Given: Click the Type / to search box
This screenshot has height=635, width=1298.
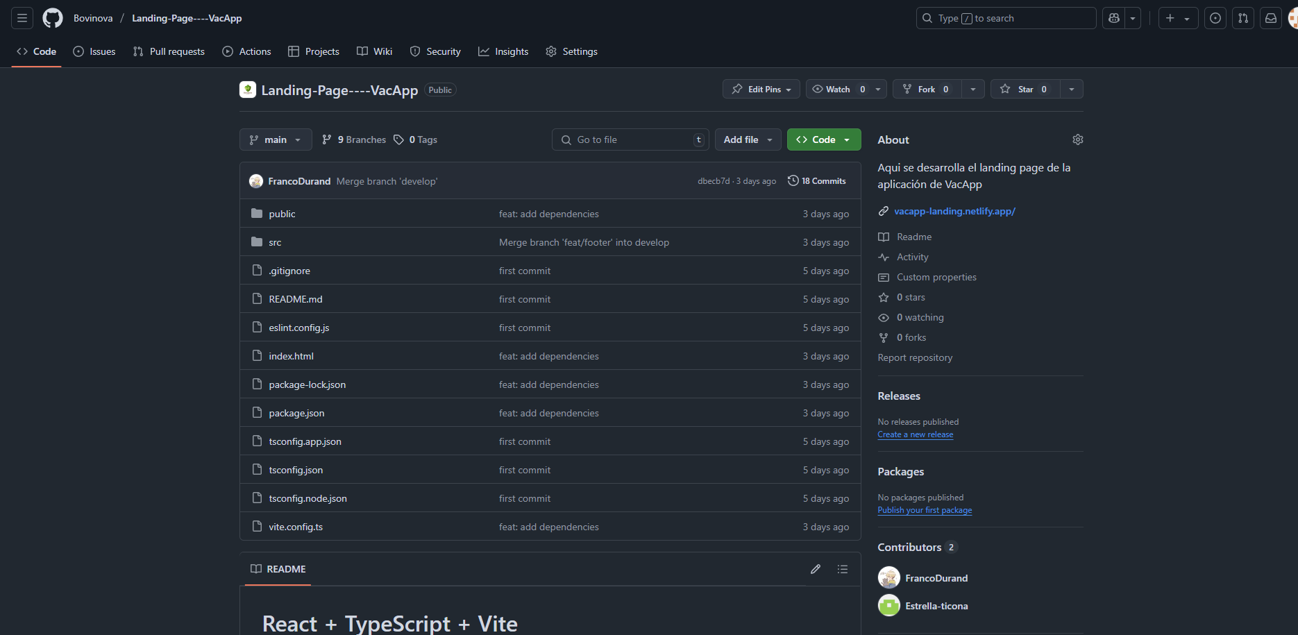Looking at the screenshot, I should (1006, 18).
